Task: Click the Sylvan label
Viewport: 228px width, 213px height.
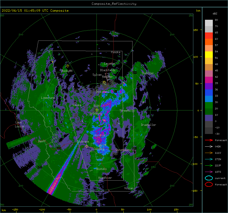Action: point(97,75)
